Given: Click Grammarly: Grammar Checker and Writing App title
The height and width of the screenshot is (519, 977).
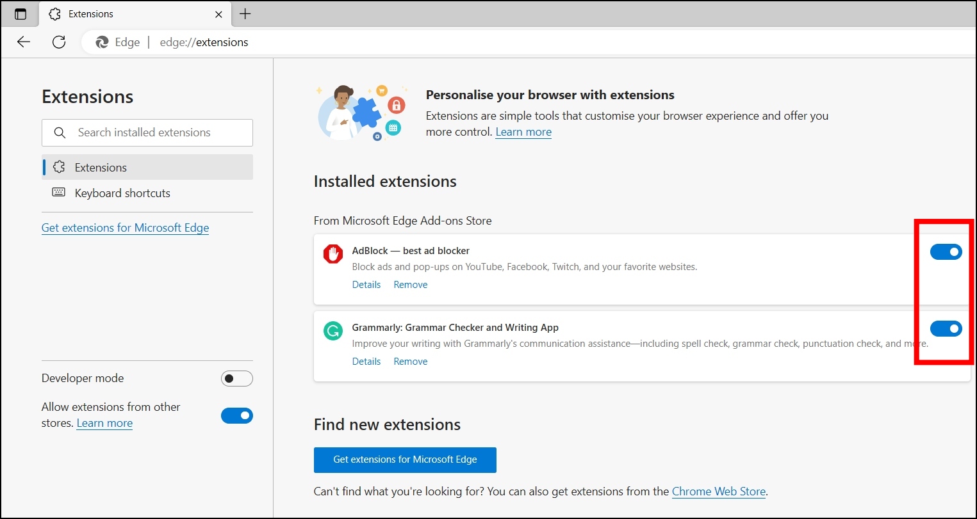Looking at the screenshot, I should tap(456, 328).
